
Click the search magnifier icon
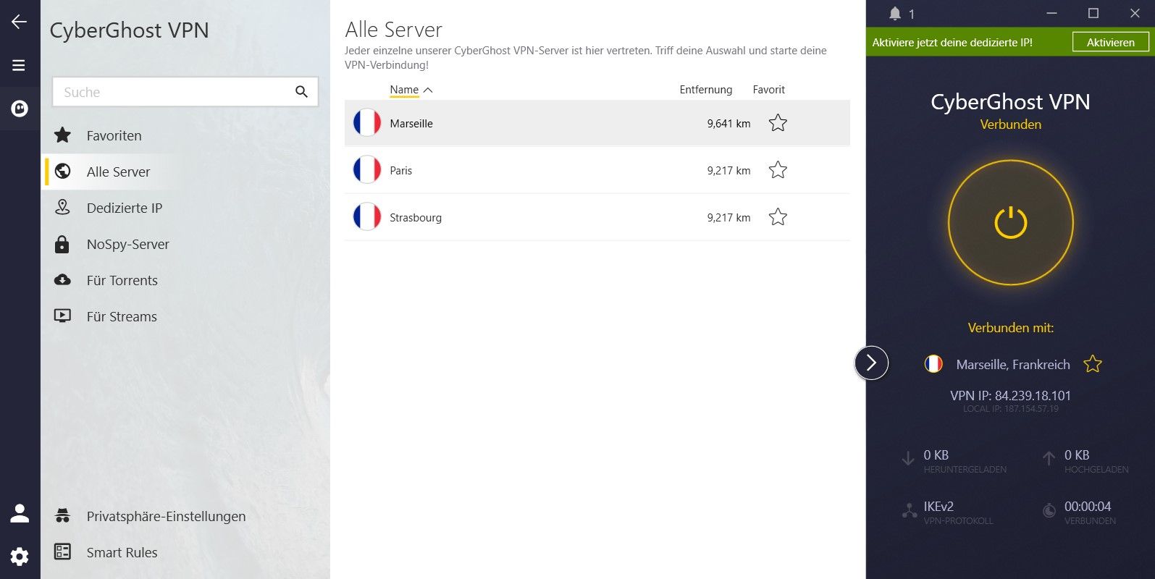point(301,92)
